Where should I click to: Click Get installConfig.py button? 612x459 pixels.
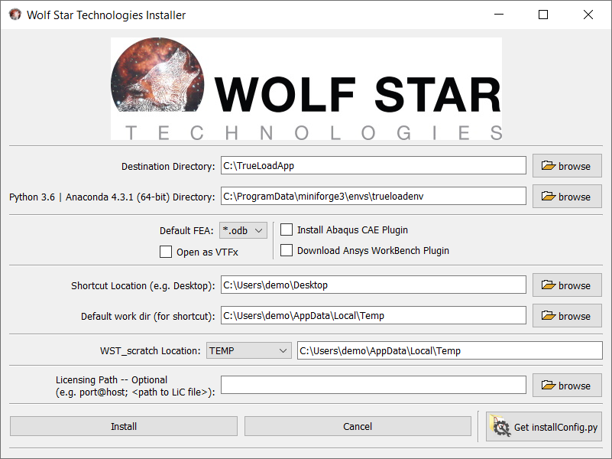tap(544, 427)
